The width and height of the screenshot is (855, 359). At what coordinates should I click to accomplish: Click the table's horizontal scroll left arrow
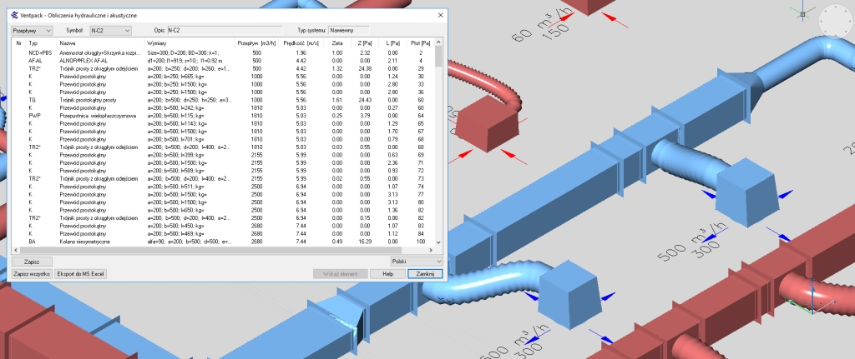click(x=12, y=250)
